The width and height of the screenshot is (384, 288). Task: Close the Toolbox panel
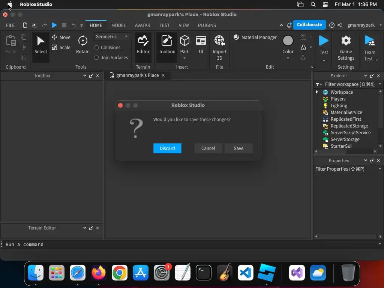97,76
